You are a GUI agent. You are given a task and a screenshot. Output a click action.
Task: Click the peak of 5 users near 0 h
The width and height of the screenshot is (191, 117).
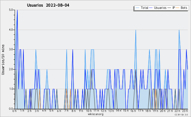pos(17,10)
